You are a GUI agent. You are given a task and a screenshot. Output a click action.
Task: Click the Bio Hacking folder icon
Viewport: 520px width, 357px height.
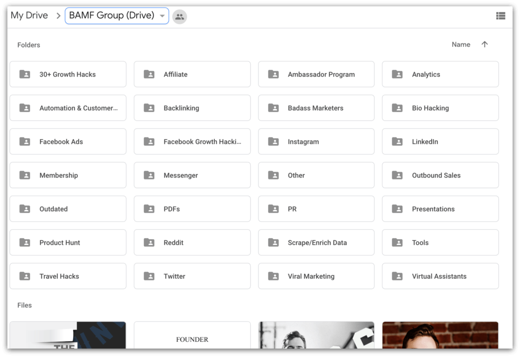click(x=397, y=108)
